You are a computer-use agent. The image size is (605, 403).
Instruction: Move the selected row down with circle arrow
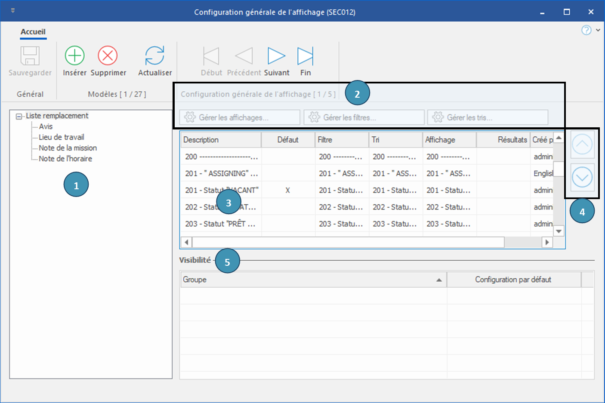(582, 177)
